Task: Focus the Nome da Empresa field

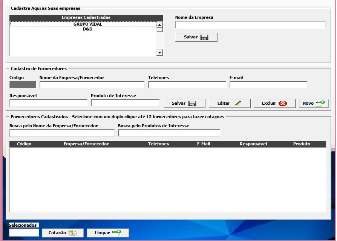Action: point(250,25)
